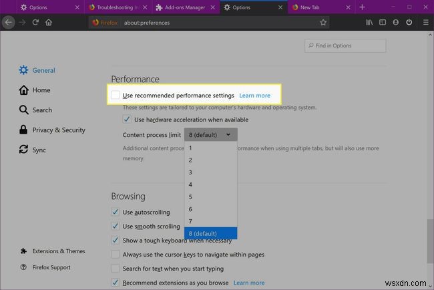Click the Find in Options search field

point(345,45)
